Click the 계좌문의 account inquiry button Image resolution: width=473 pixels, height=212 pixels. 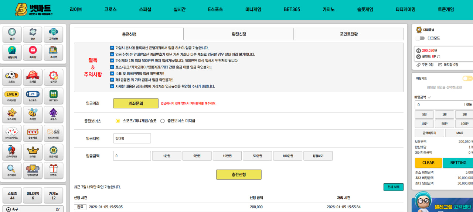136,103
